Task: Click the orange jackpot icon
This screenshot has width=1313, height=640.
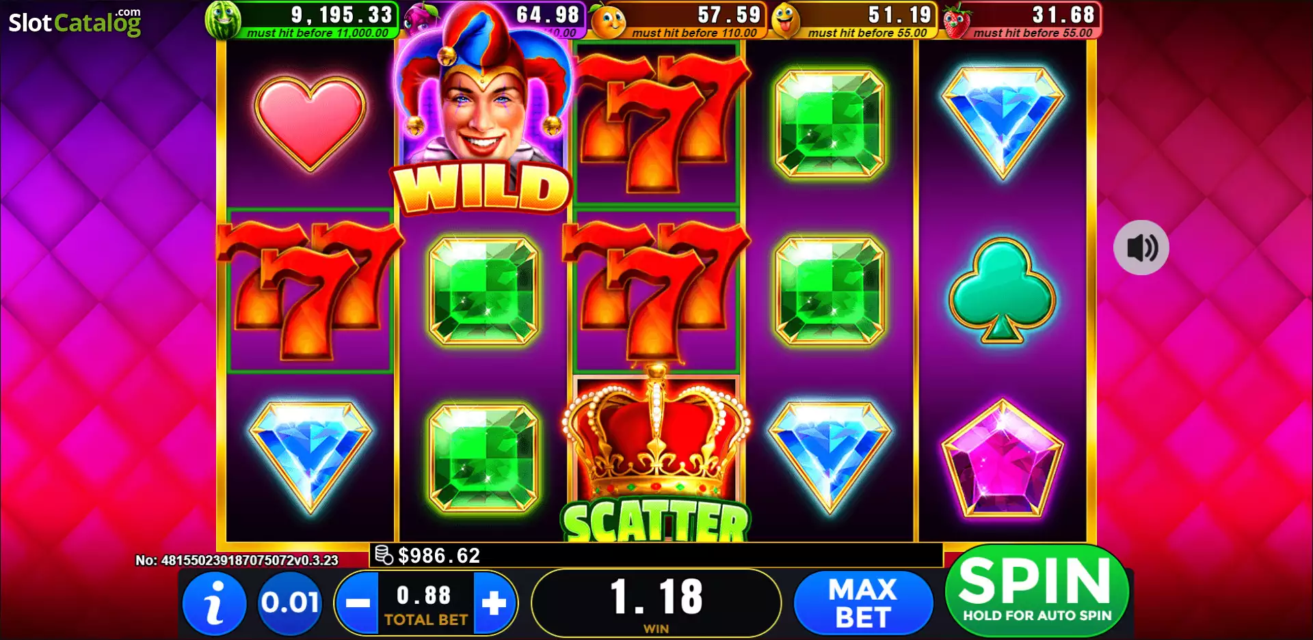Action: [608, 20]
